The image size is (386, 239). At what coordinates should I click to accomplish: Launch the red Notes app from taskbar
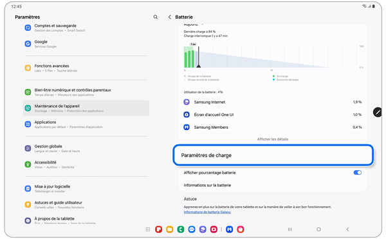coord(158,229)
